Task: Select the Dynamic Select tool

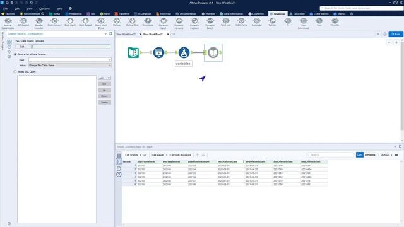Action: tap(210, 23)
